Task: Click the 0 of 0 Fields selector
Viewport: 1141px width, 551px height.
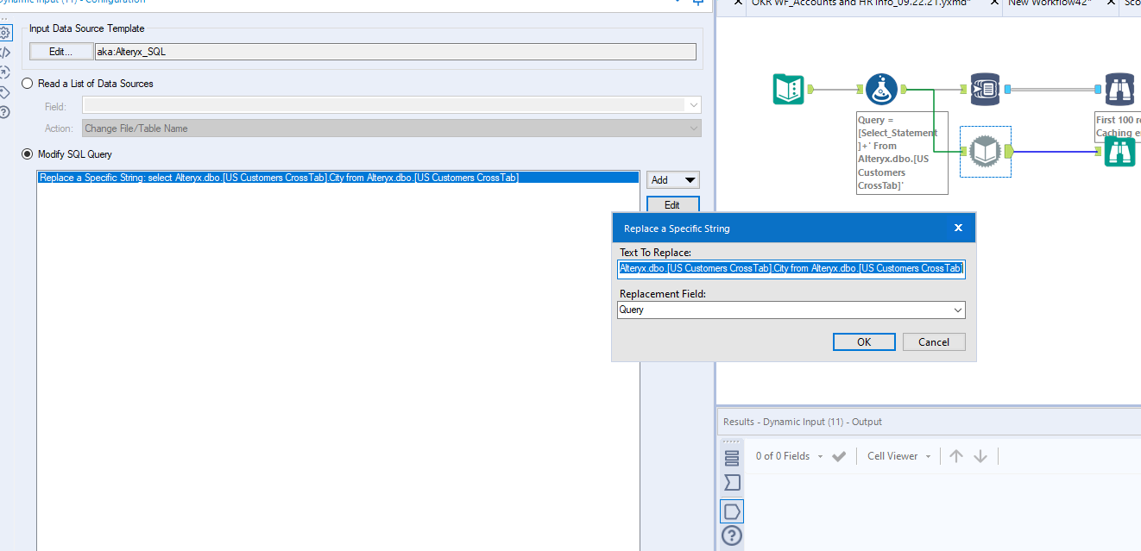Action: (783, 455)
